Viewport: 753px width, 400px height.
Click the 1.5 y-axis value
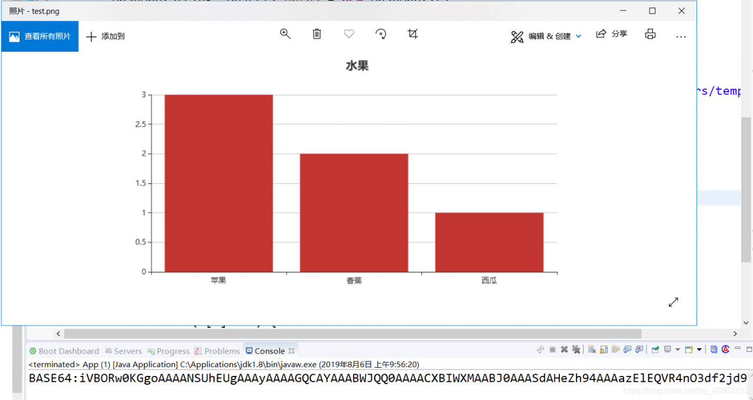(140, 183)
